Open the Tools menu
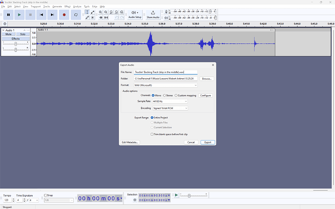The width and height of the screenshot is (335, 209). click(x=86, y=7)
